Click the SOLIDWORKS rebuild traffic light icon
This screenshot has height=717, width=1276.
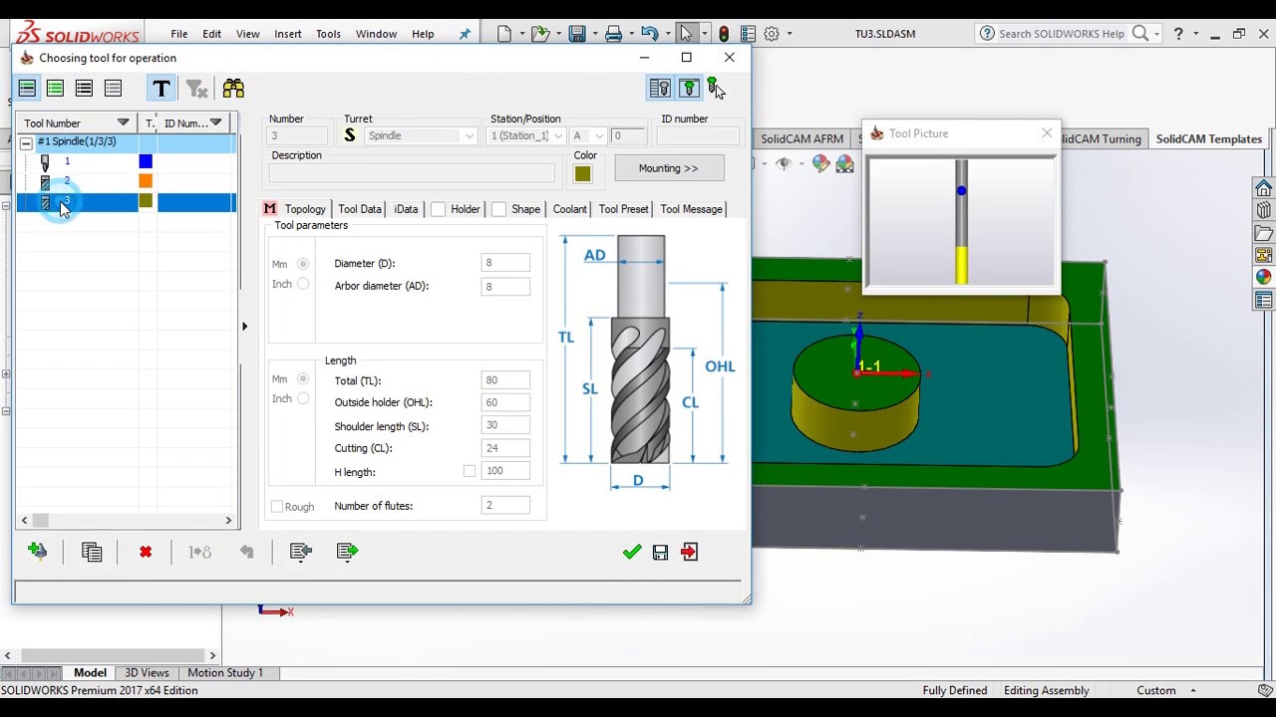(724, 34)
